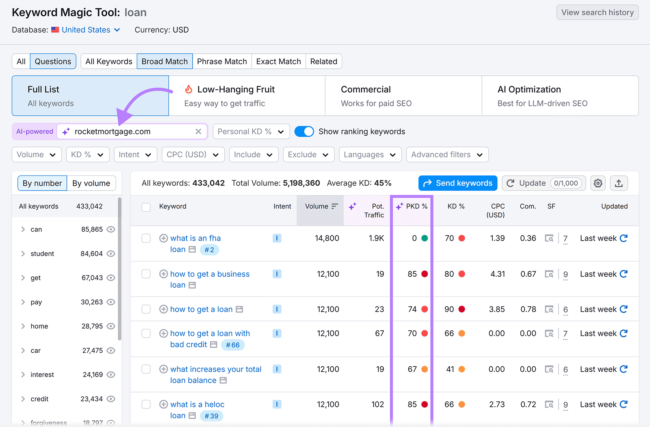Expand the Intent filter dropdown
The width and height of the screenshot is (650, 427).
[135, 154]
